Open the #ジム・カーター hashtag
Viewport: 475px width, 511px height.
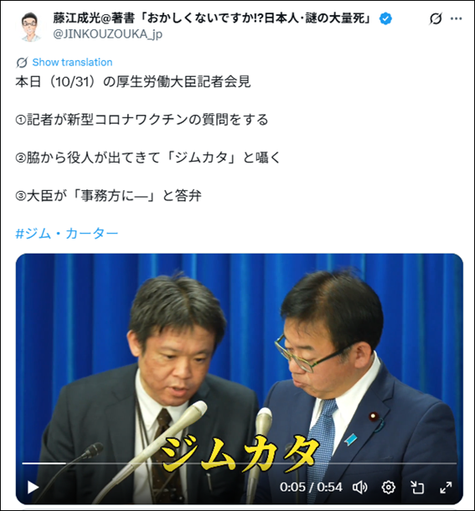pos(66,234)
